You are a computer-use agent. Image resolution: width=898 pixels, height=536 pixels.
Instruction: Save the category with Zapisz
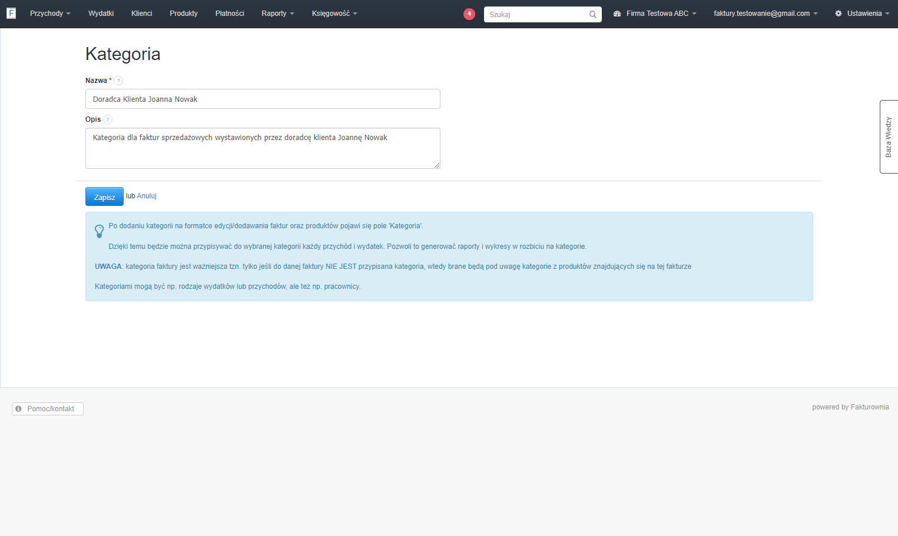pyautogui.click(x=104, y=197)
